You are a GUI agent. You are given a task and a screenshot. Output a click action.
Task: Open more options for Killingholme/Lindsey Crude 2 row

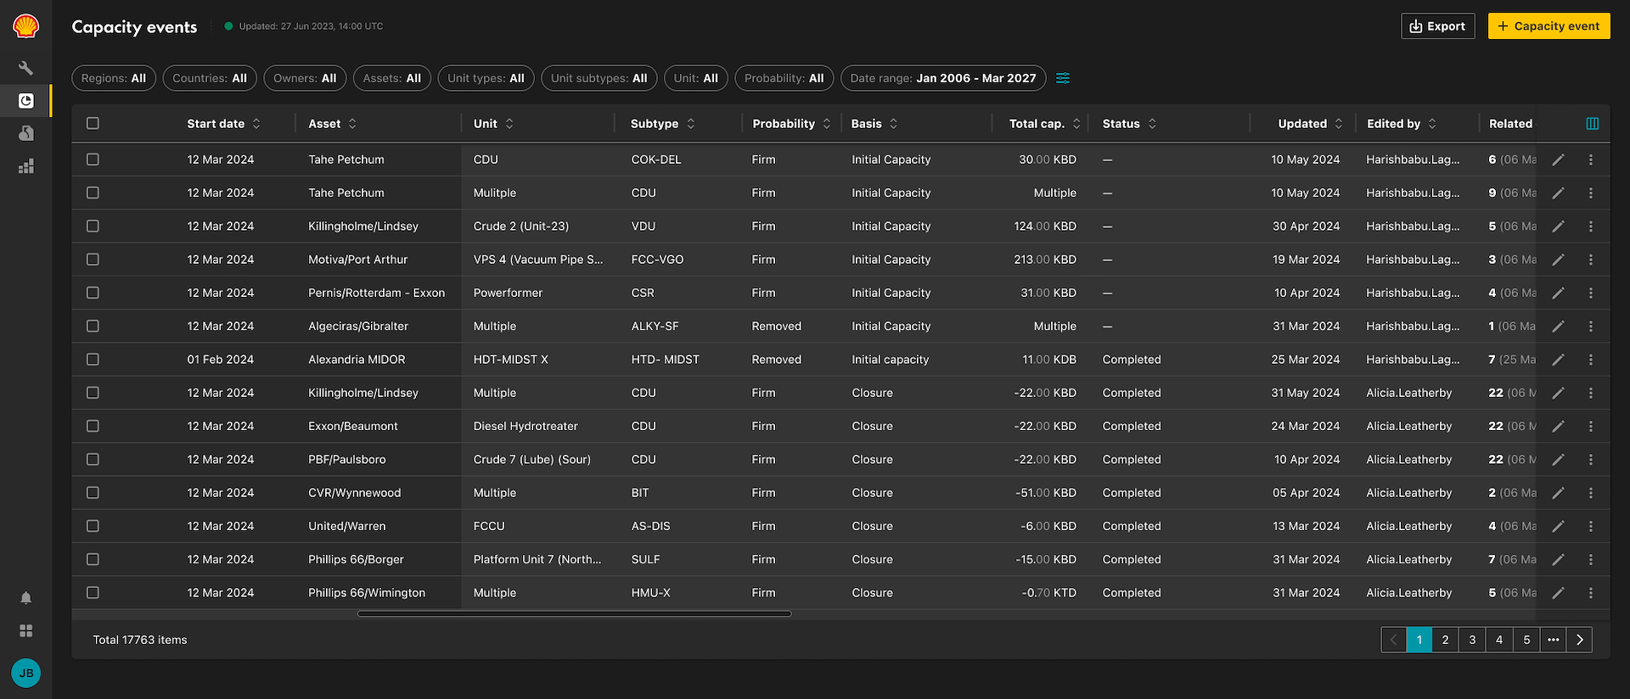(x=1591, y=226)
